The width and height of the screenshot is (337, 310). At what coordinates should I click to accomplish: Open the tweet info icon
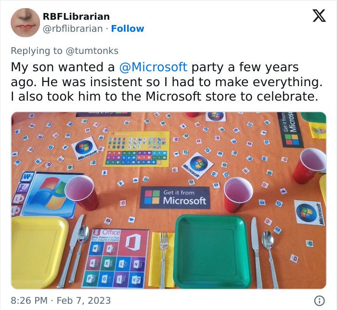tap(319, 300)
